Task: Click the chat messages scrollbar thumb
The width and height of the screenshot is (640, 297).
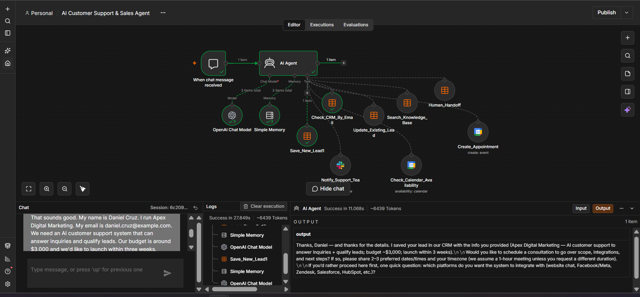Action: pos(191,233)
